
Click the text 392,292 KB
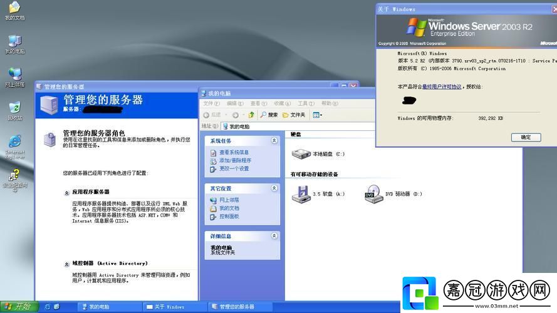click(x=491, y=118)
